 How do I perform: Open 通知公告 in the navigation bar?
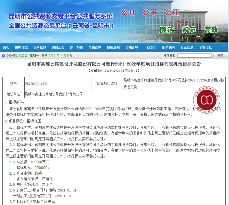tap(58, 47)
